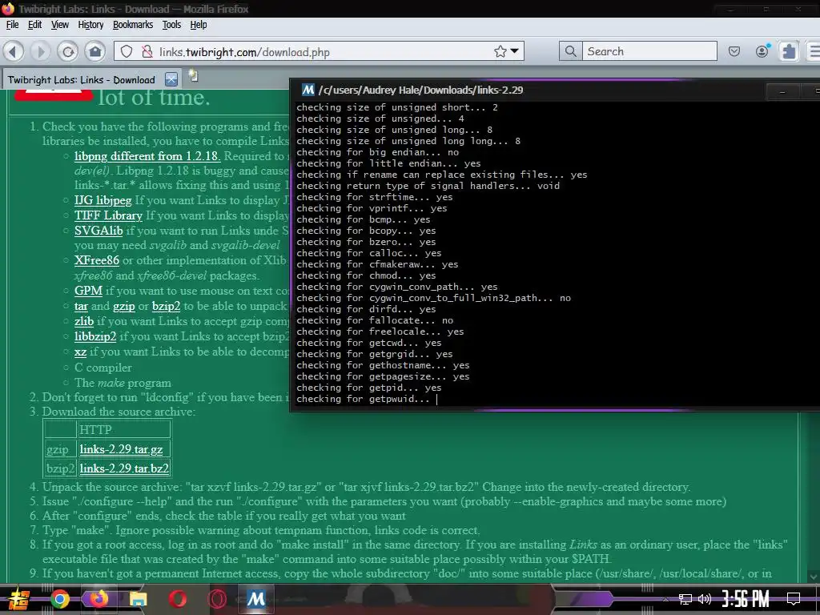Follow libpng different from 1.2.18 link
820x615 pixels.
[147, 156]
